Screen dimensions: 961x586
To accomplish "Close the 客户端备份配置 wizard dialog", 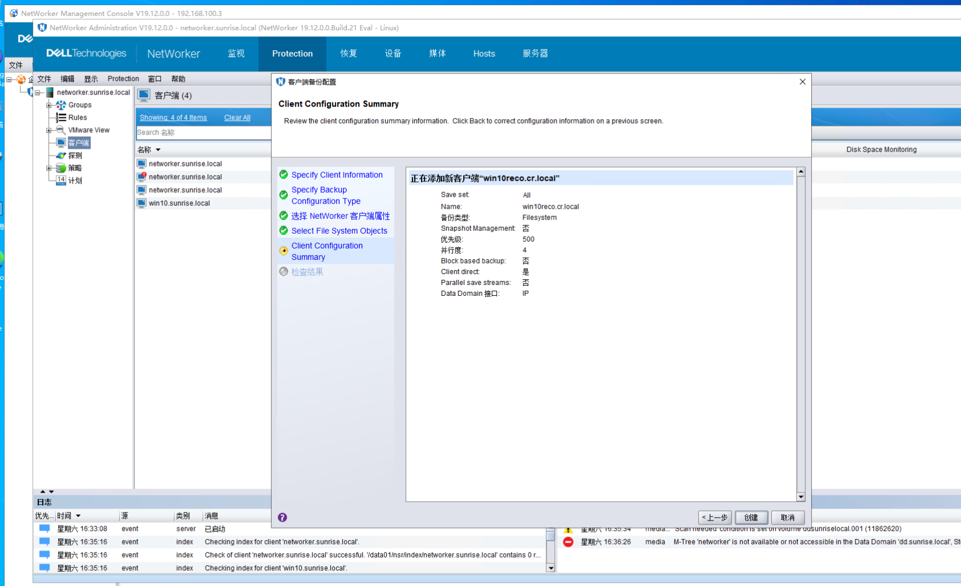I will tap(803, 82).
